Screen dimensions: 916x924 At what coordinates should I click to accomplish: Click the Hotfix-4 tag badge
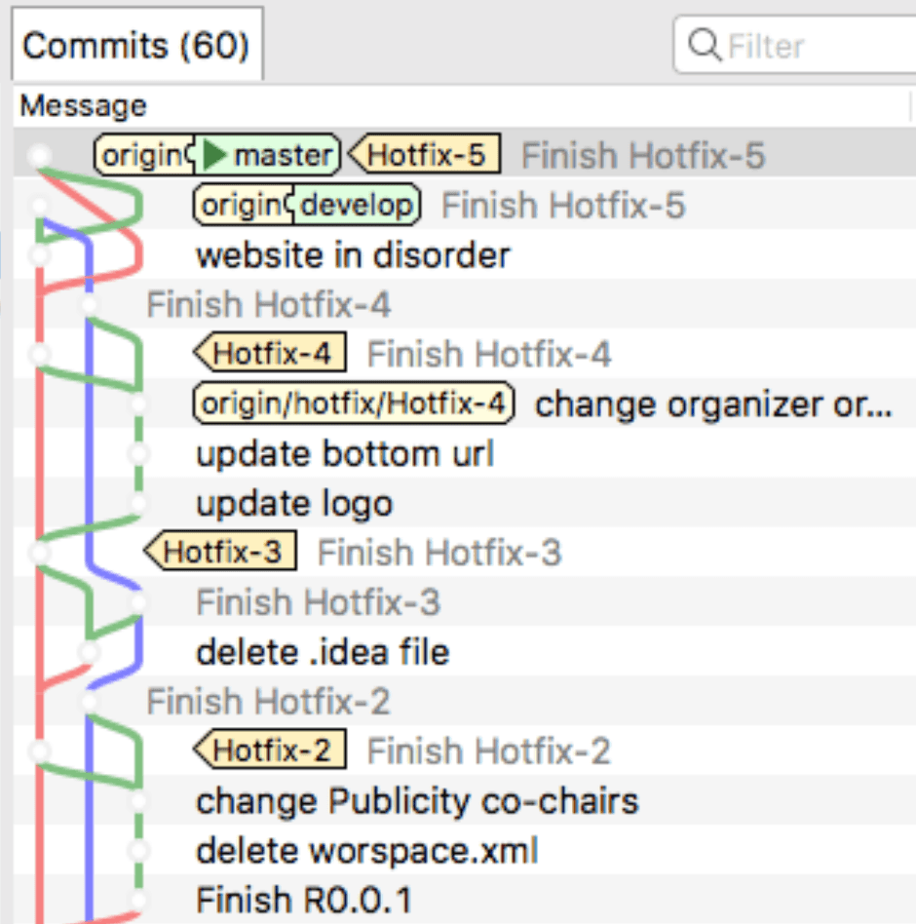pos(272,355)
